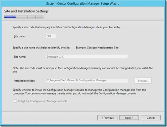
Task: Click the System Center Configuration Manager title bar
Action: pyautogui.click(x=83, y=3)
